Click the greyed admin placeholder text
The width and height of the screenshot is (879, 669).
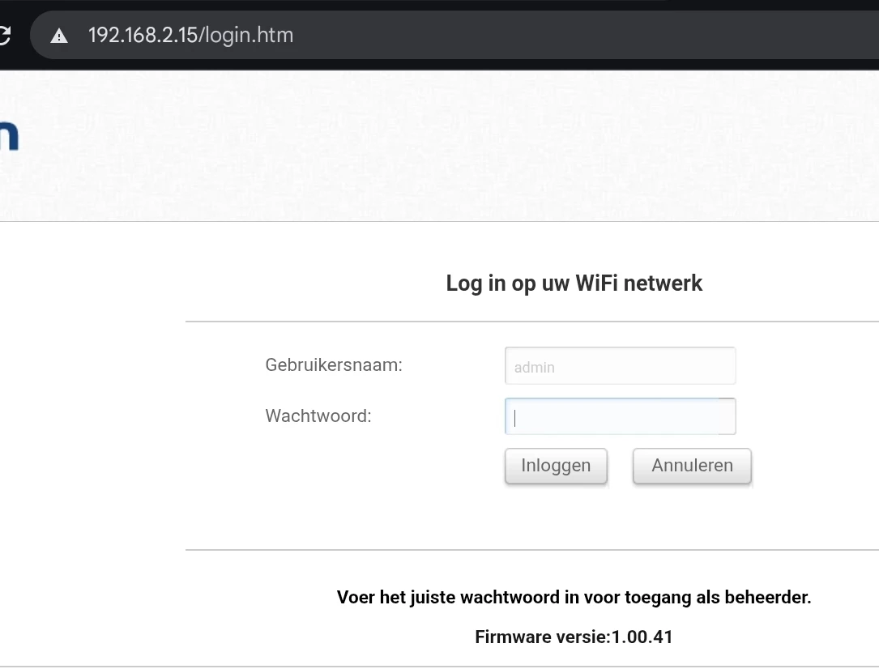[x=534, y=368]
